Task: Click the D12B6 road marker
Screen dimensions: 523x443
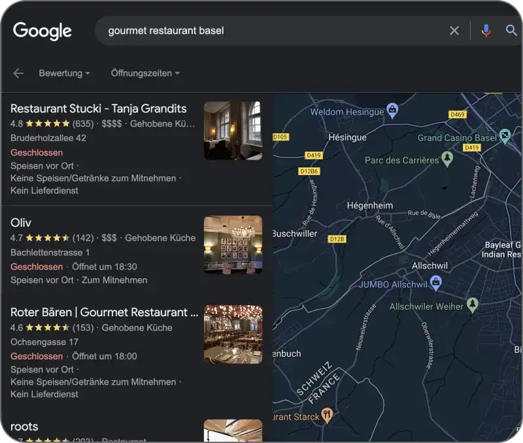Action: pos(309,171)
